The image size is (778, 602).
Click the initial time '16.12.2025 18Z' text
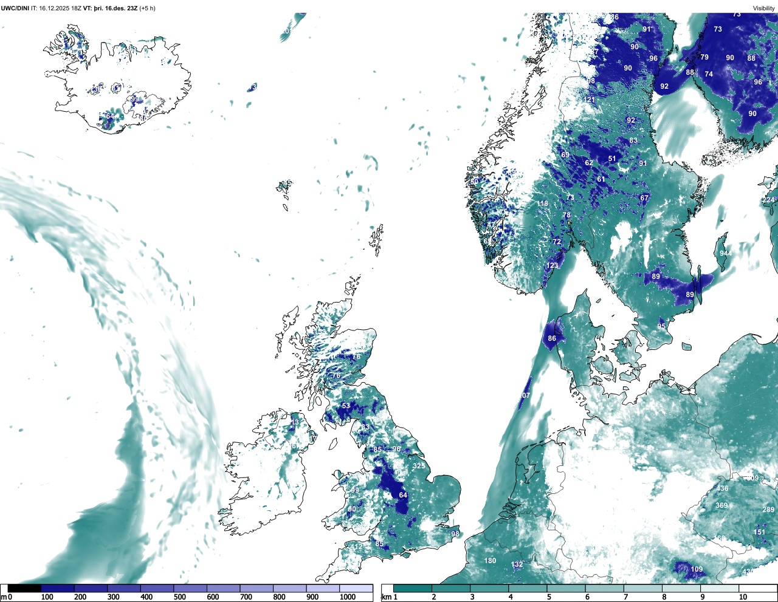click(x=60, y=9)
